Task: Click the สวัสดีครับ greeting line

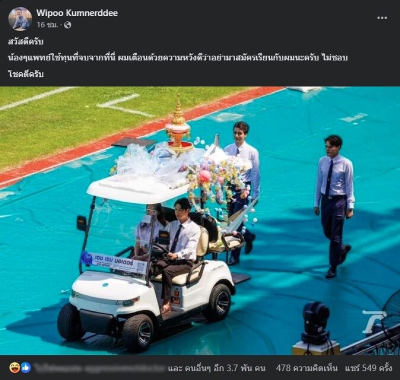Action: 26,42
